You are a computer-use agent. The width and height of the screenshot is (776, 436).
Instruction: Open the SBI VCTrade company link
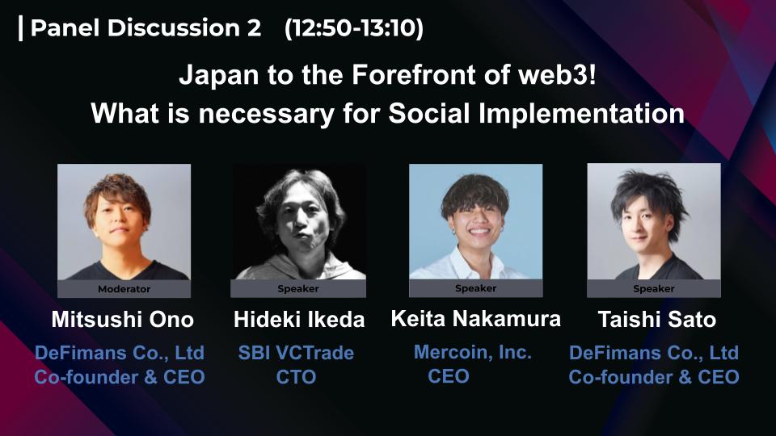click(296, 353)
